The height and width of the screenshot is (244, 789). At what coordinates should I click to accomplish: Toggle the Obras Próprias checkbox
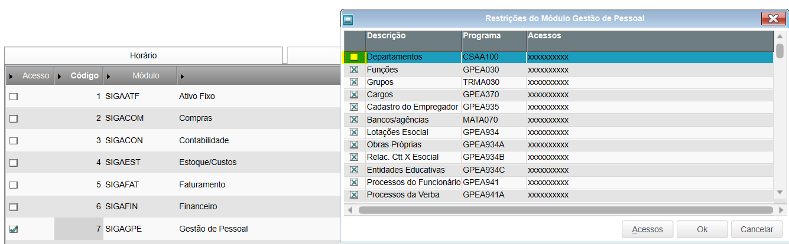point(354,145)
